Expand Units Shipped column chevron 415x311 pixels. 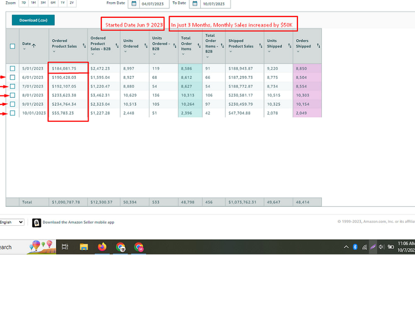point(269,51)
